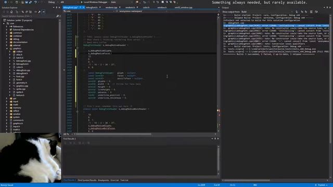Click Solution Explorer Home icon
The image size is (333, 187).
[x=11, y=12]
